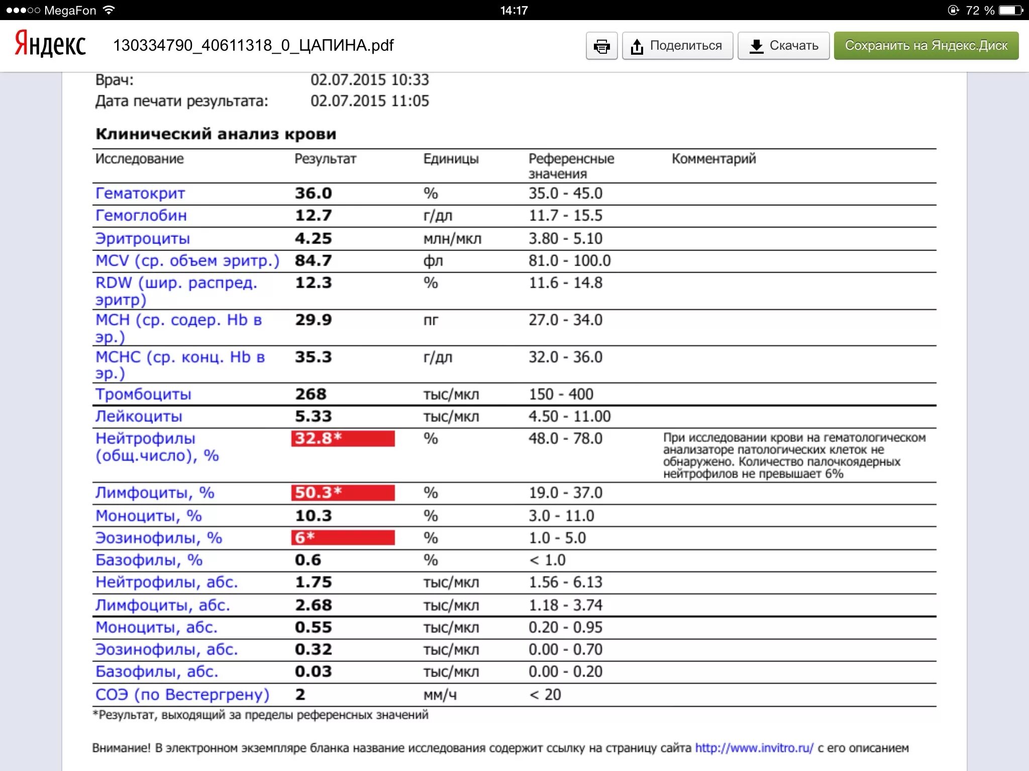Image resolution: width=1029 pixels, height=771 pixels.
Task: Open the Тромбоциты link
Action: click(x=143, y=394)
